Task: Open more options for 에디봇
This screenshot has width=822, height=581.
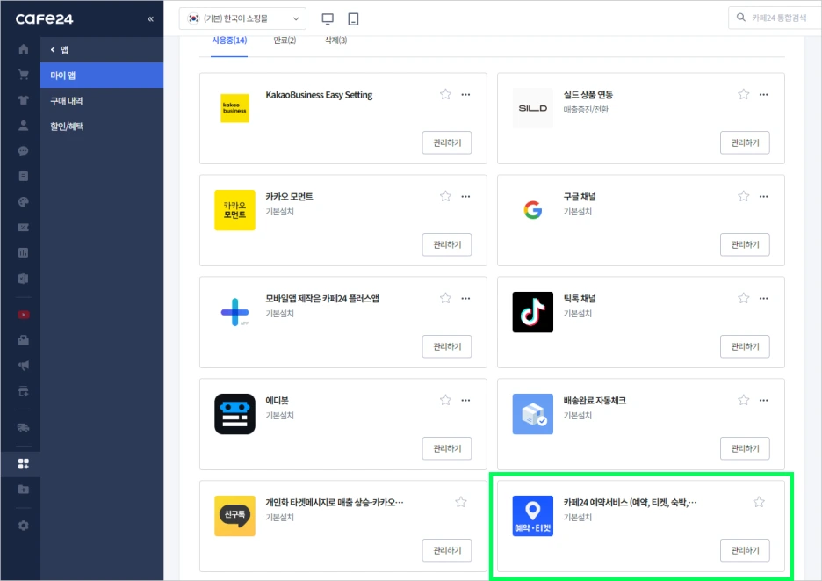Action: click(465, 400)
